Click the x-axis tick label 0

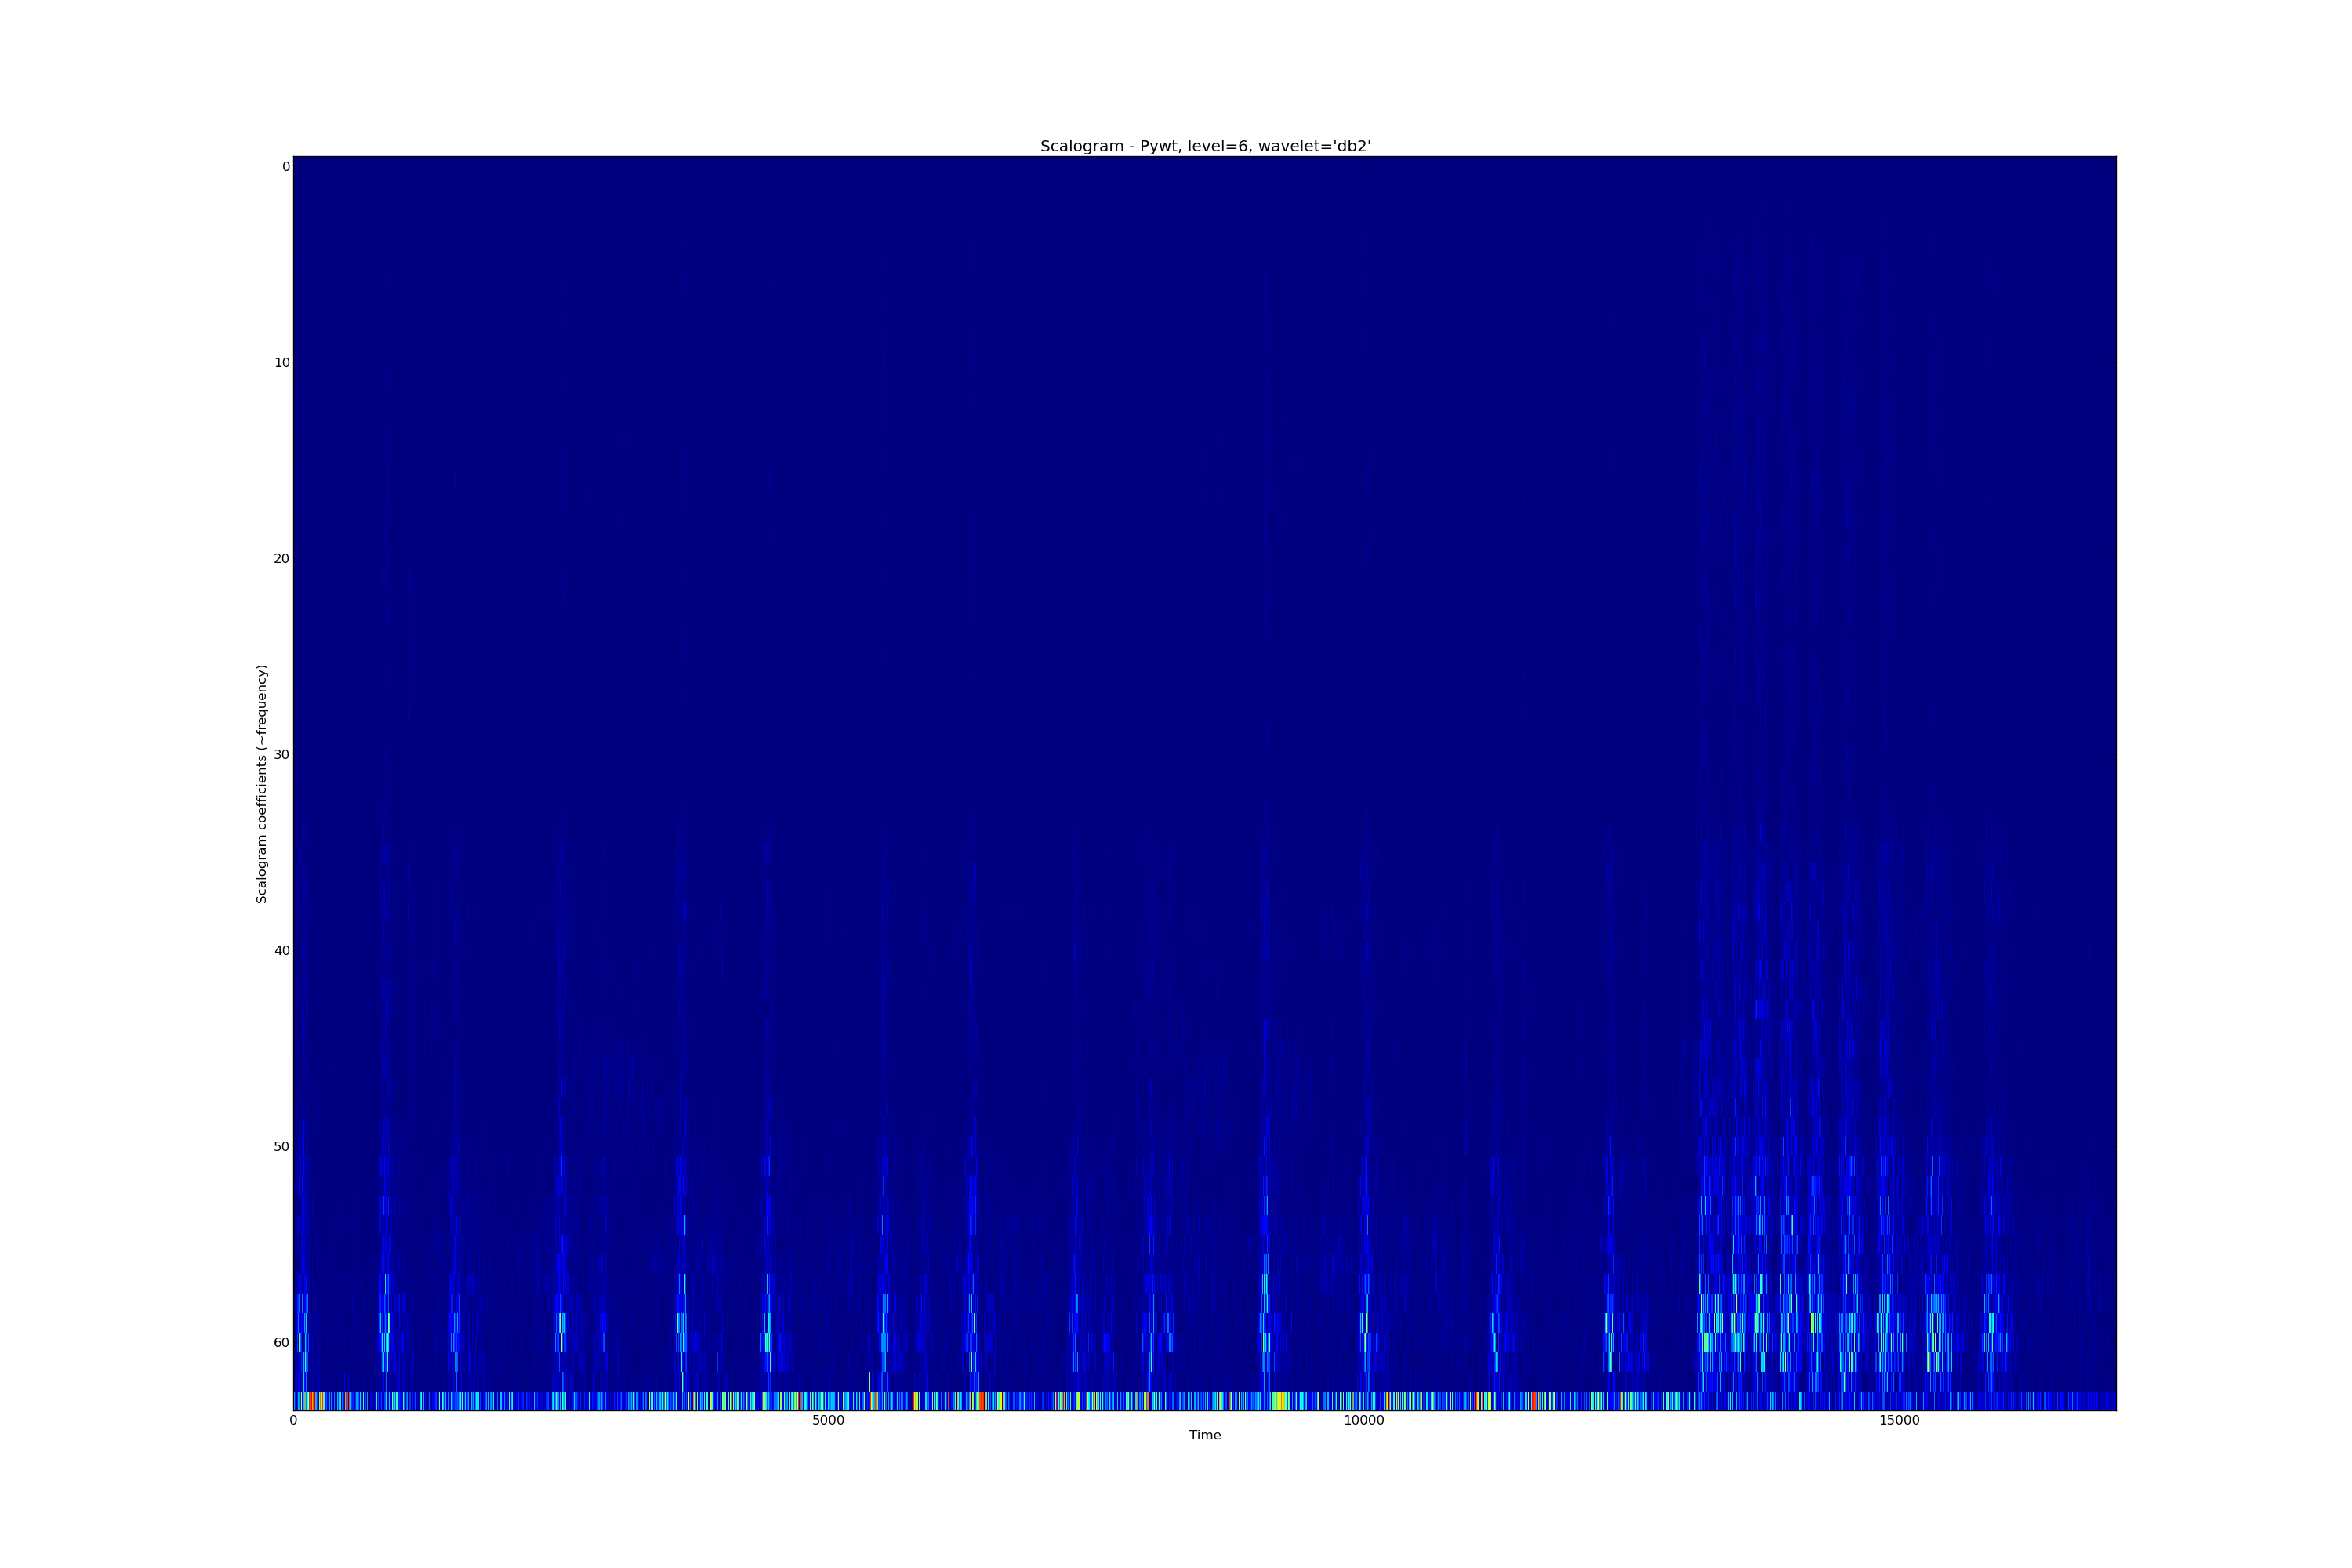pyautogui.click(x=293, y=1421)
